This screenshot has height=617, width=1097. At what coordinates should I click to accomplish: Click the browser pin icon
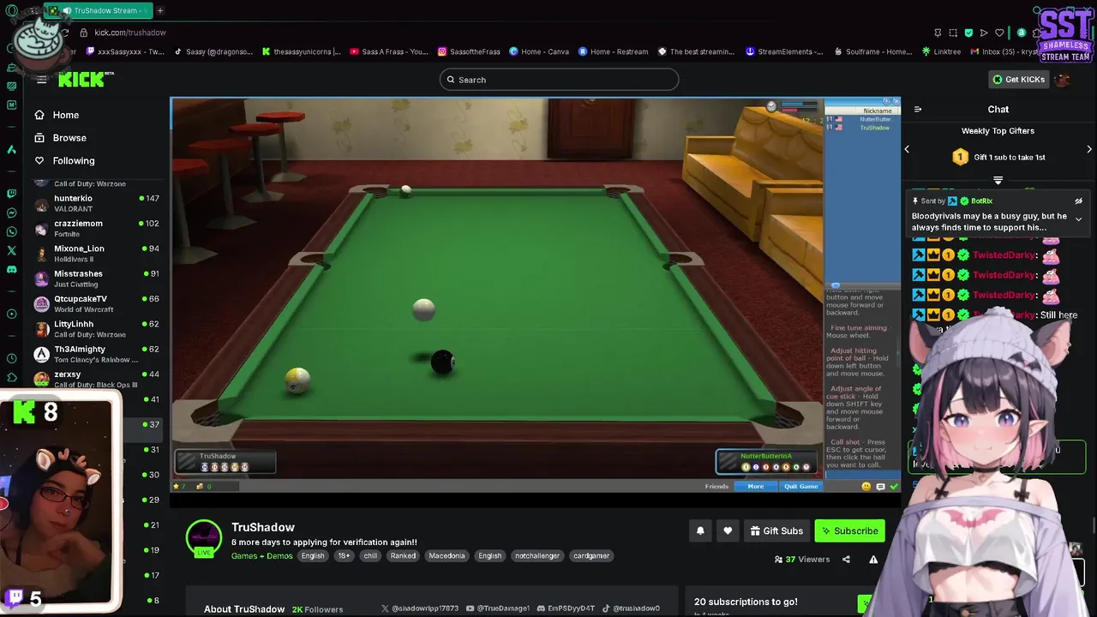click(938, 33)
